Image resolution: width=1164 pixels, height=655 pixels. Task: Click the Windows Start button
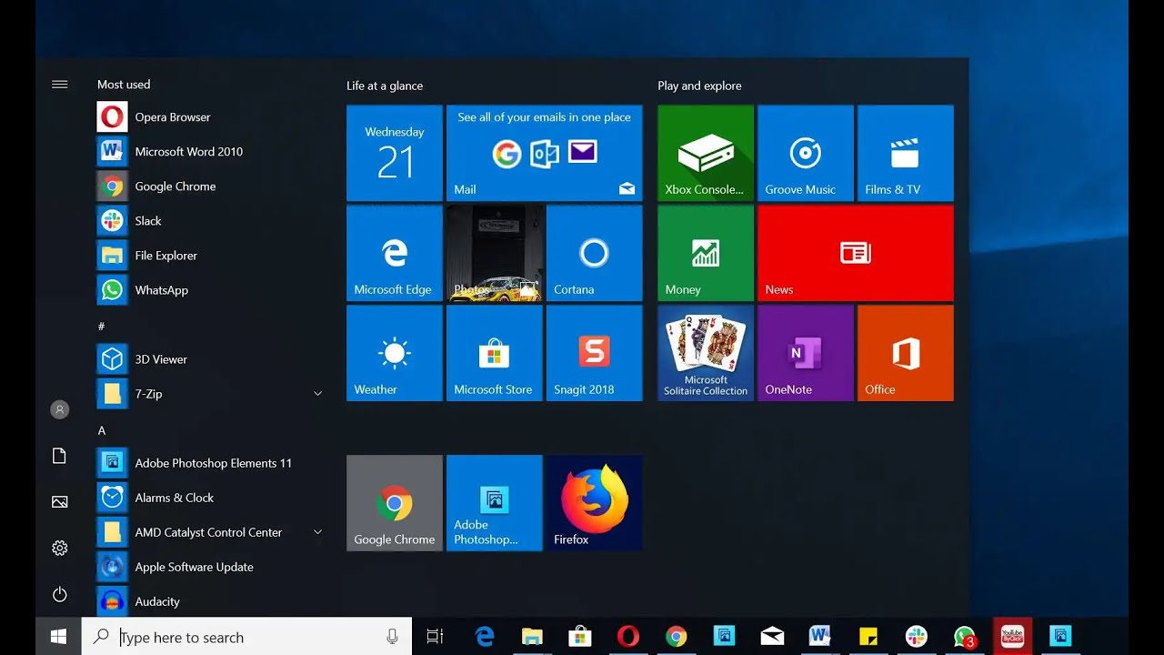coord(58,637)
